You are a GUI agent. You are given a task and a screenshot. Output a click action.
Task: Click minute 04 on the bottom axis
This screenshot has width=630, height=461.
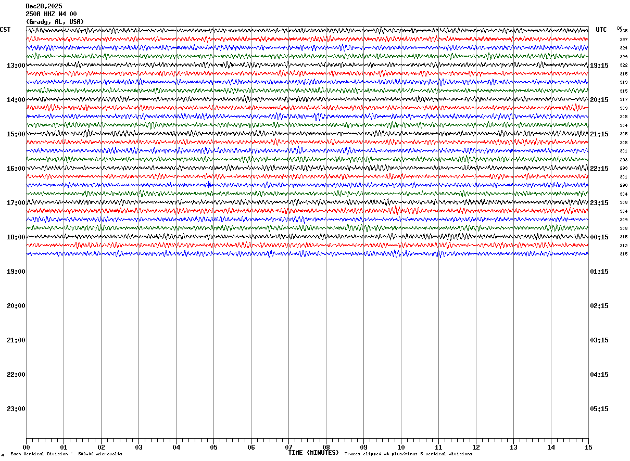tap(177, 447)
